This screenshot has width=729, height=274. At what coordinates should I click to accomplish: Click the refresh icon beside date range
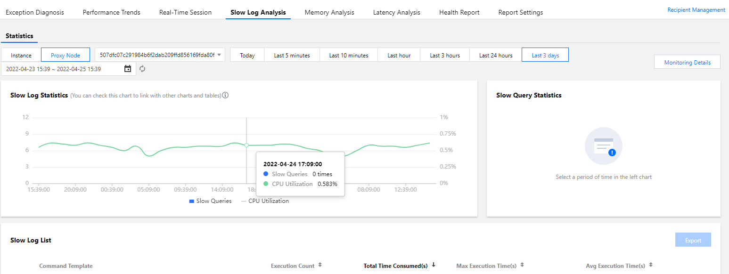click(x=142, y=69)
